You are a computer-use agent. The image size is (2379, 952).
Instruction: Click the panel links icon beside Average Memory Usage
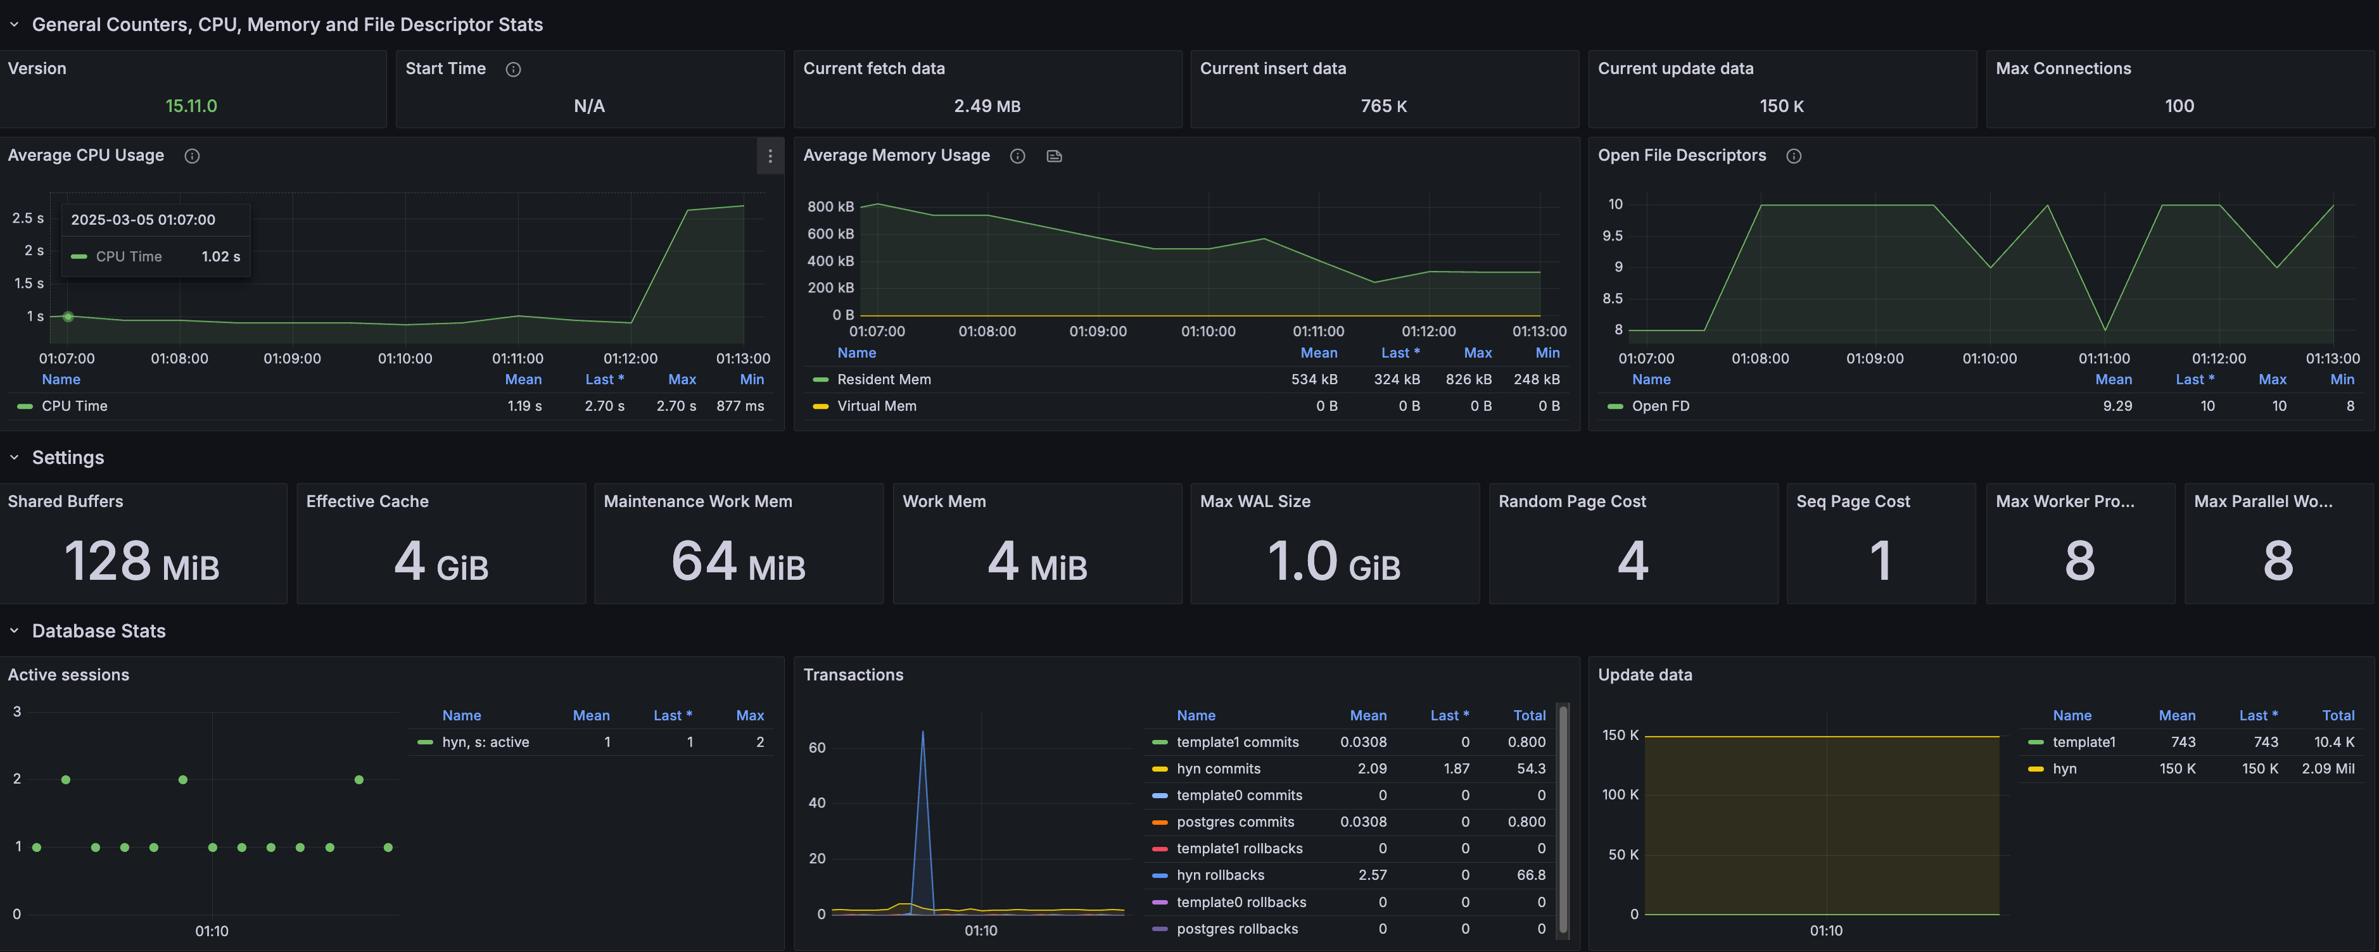[x=1054, y=156]
